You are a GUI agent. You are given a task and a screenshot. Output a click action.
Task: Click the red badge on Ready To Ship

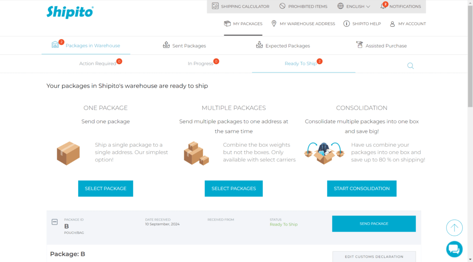click(x=320, y=61)
